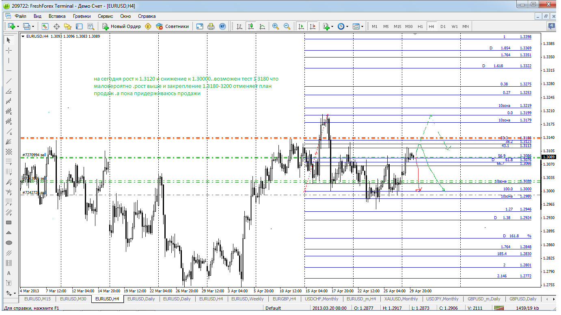Viewport: 561px width, 315px height.
Task: Open the Сервис menu
Action: (x=106, y=16)
